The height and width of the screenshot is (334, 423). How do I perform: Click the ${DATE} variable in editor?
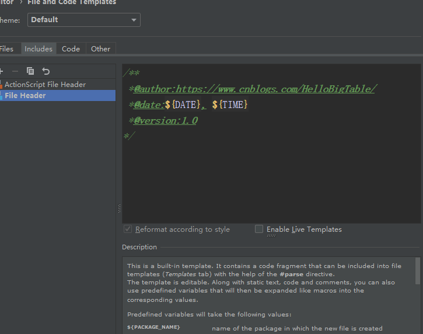[x=183, y=105]
